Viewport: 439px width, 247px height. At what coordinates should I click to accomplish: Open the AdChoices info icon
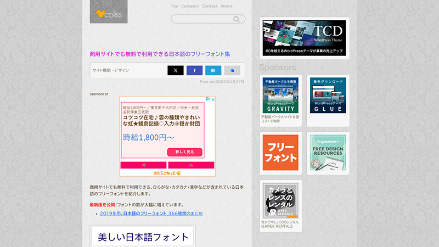[x=208, y=99]
